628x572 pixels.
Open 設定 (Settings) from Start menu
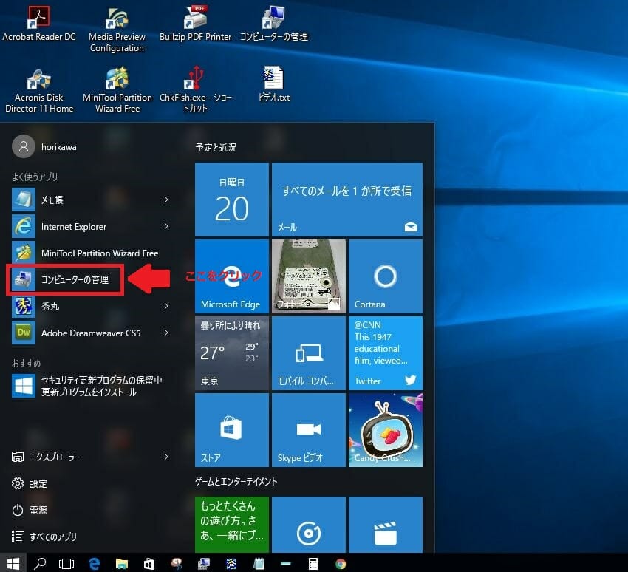(37, 483)
